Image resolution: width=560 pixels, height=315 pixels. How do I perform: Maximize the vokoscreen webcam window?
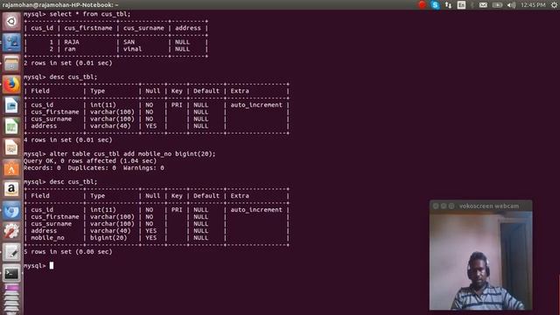pos(451,206)
